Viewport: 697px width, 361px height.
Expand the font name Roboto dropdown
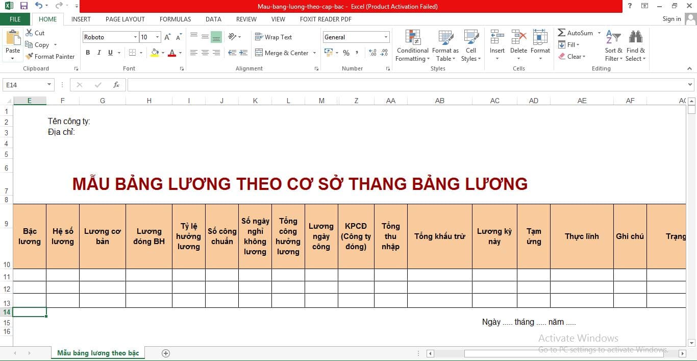[x=135, y=37]
